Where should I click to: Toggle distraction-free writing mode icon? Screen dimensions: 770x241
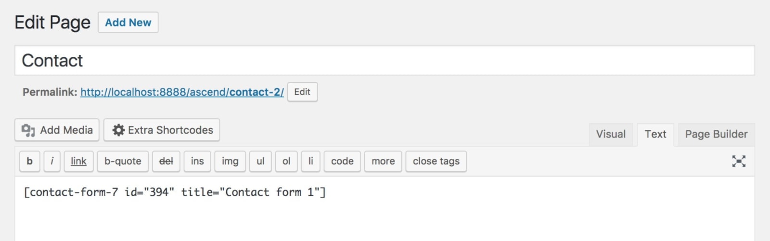[x=739, y=161]
